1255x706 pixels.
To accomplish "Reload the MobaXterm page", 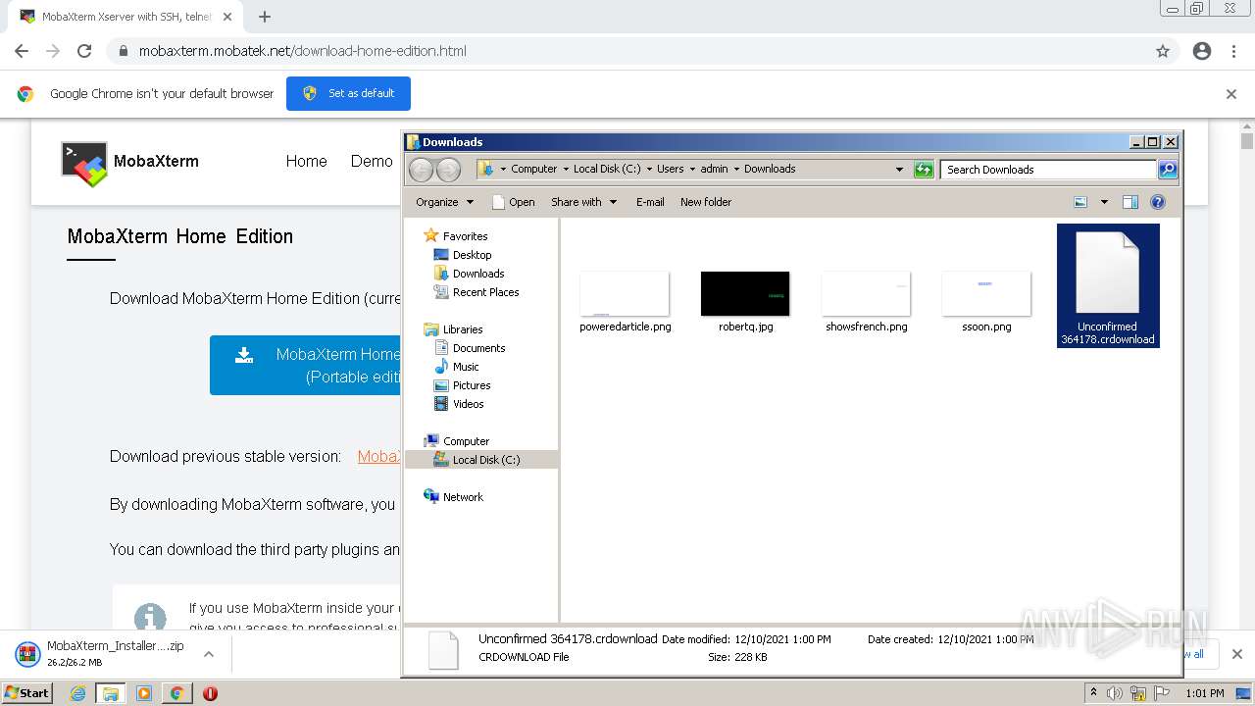I will point(84,51).
